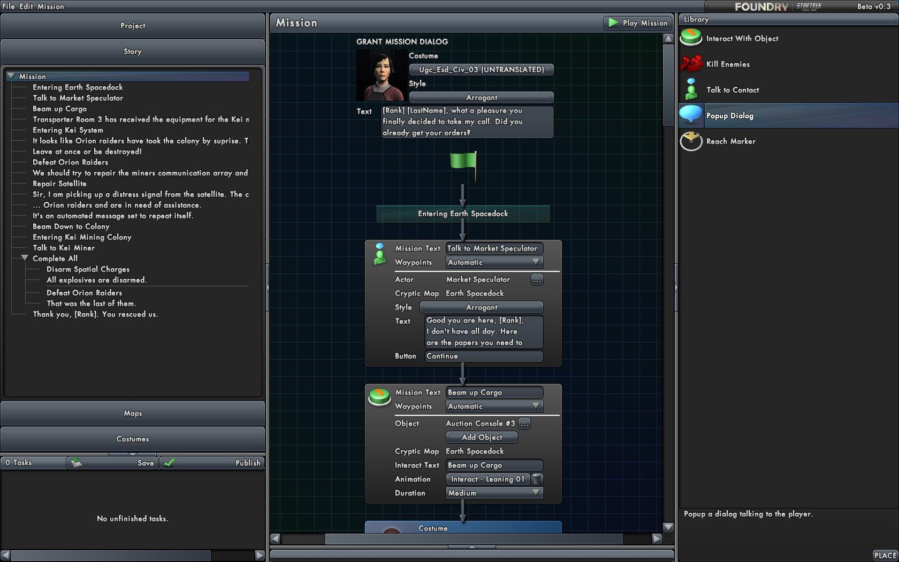Collapse the Complete All tree group
The width and height of the screenshot is (899, 562).
click(25, 258)
